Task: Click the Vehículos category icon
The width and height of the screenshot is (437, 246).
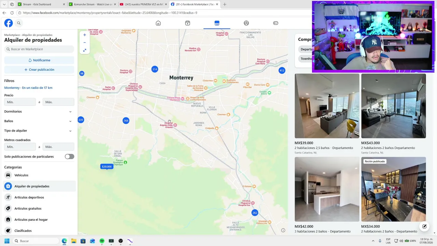Action: pos(8,175)
